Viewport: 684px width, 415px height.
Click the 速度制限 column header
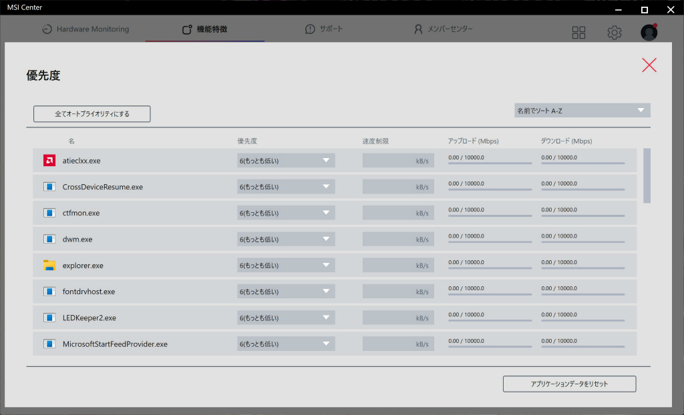coord(375,141)
